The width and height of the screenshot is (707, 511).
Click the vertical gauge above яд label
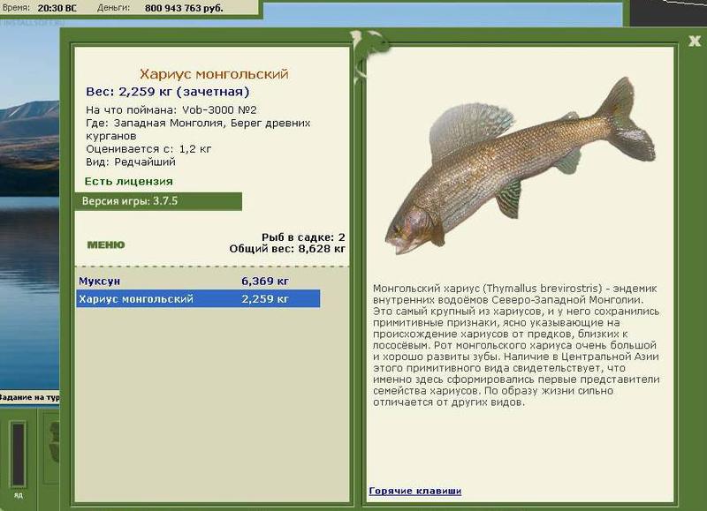point(18,454)
